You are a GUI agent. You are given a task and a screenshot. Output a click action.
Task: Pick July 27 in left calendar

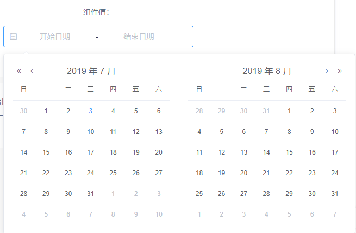(x=159, y=173)
